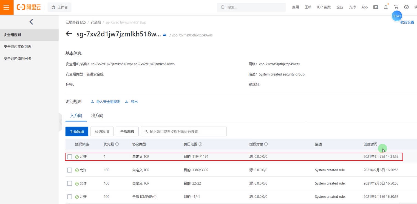Switch to the 出方向 outbound tab

[x=97, y=116]
